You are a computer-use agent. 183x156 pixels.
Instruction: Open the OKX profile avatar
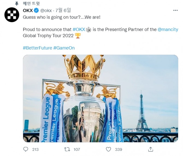coord(12,15)
